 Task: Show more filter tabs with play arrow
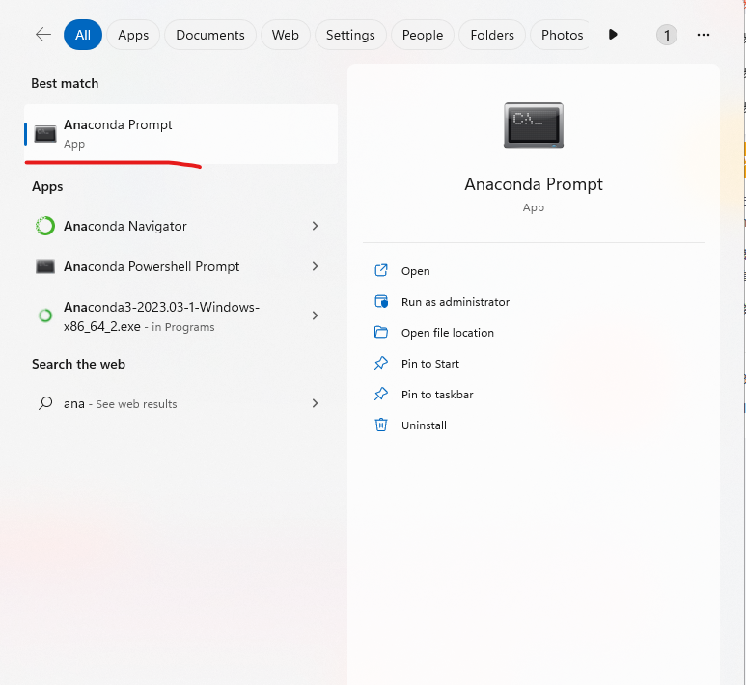click(613, 35)
